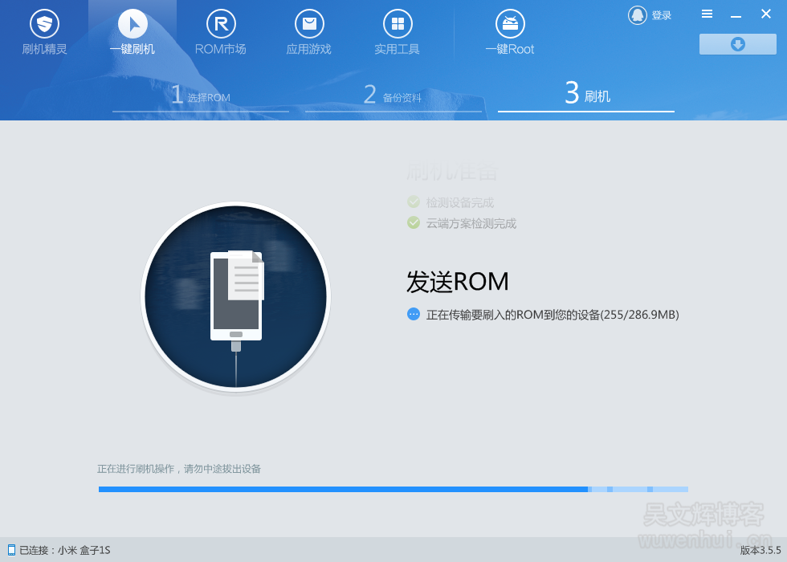Click the phone icon in status bar
Image resolution: width=787 pixels, height=562 pixels.
coord(11,550)
